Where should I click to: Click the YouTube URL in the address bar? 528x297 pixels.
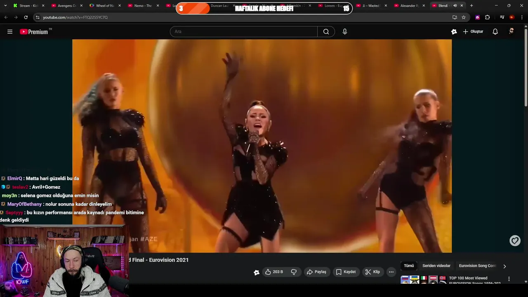(75, 17)
